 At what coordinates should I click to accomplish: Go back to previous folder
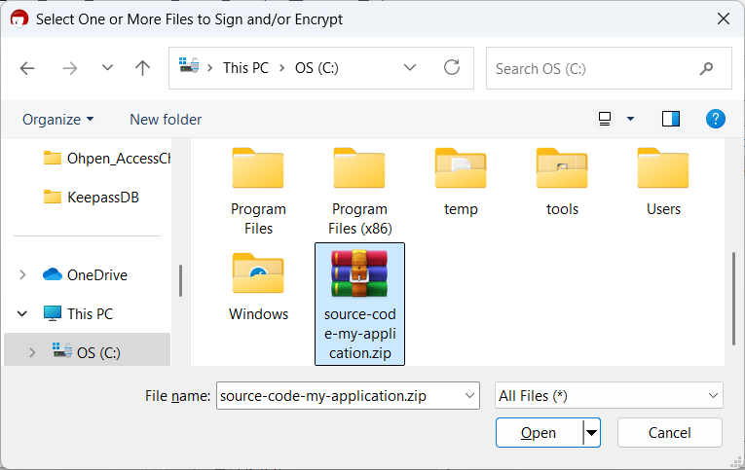(27, 68)
